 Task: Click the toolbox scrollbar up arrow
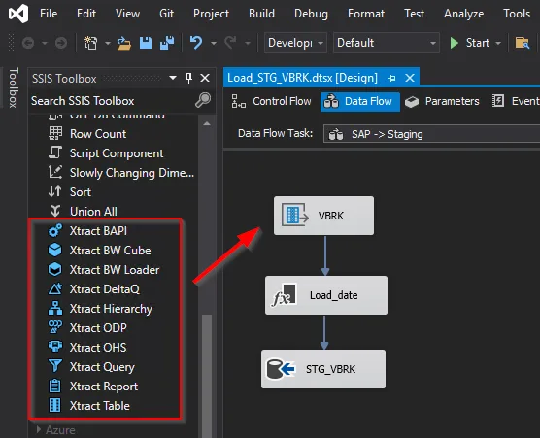click(x=207, y=123)
